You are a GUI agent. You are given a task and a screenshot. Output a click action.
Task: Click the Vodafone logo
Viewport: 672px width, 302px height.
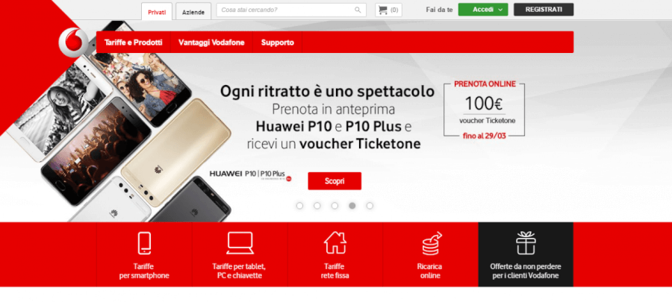[x=74, y=42]
